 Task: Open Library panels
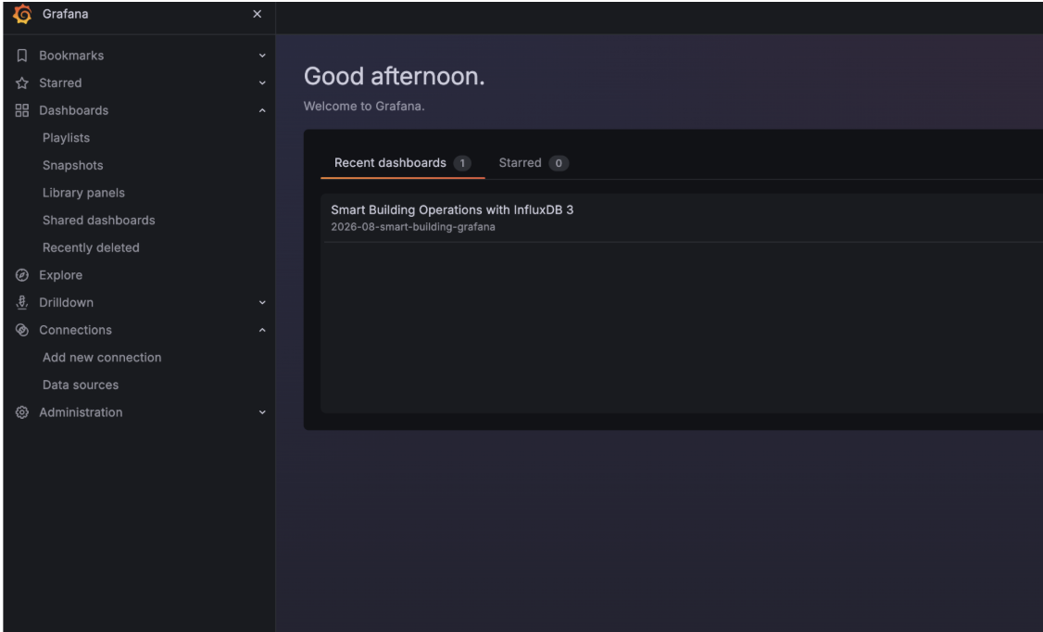pos(83,193)
